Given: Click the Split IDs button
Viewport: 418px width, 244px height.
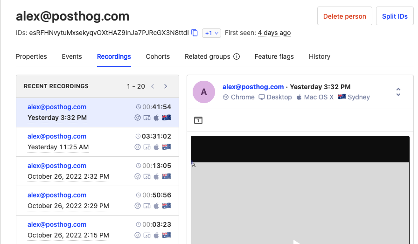Looking at the screenshot, I should [x=395, y=16].
